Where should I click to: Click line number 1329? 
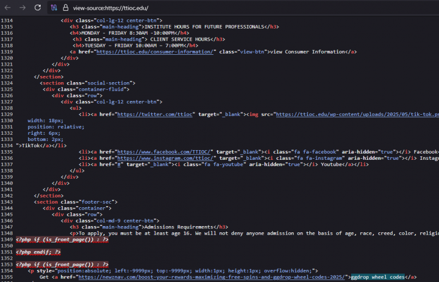pyautogui.click(x=7, y=114)
